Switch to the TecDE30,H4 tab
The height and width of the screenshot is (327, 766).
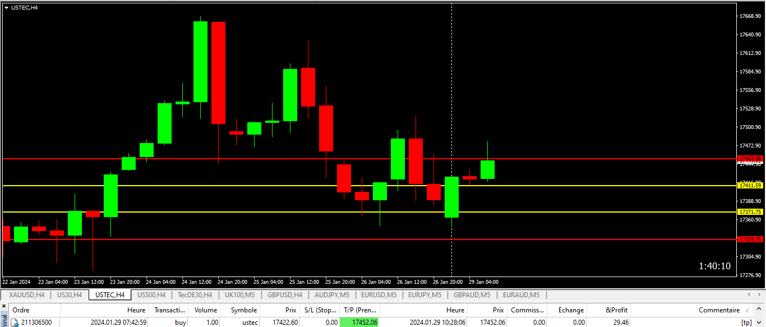click(195, 295)
